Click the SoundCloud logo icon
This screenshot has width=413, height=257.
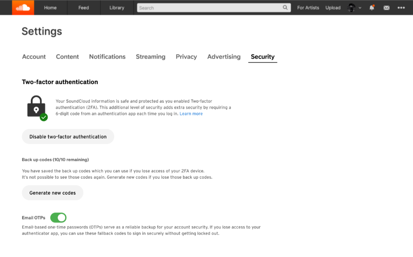(x=23, y=8)
